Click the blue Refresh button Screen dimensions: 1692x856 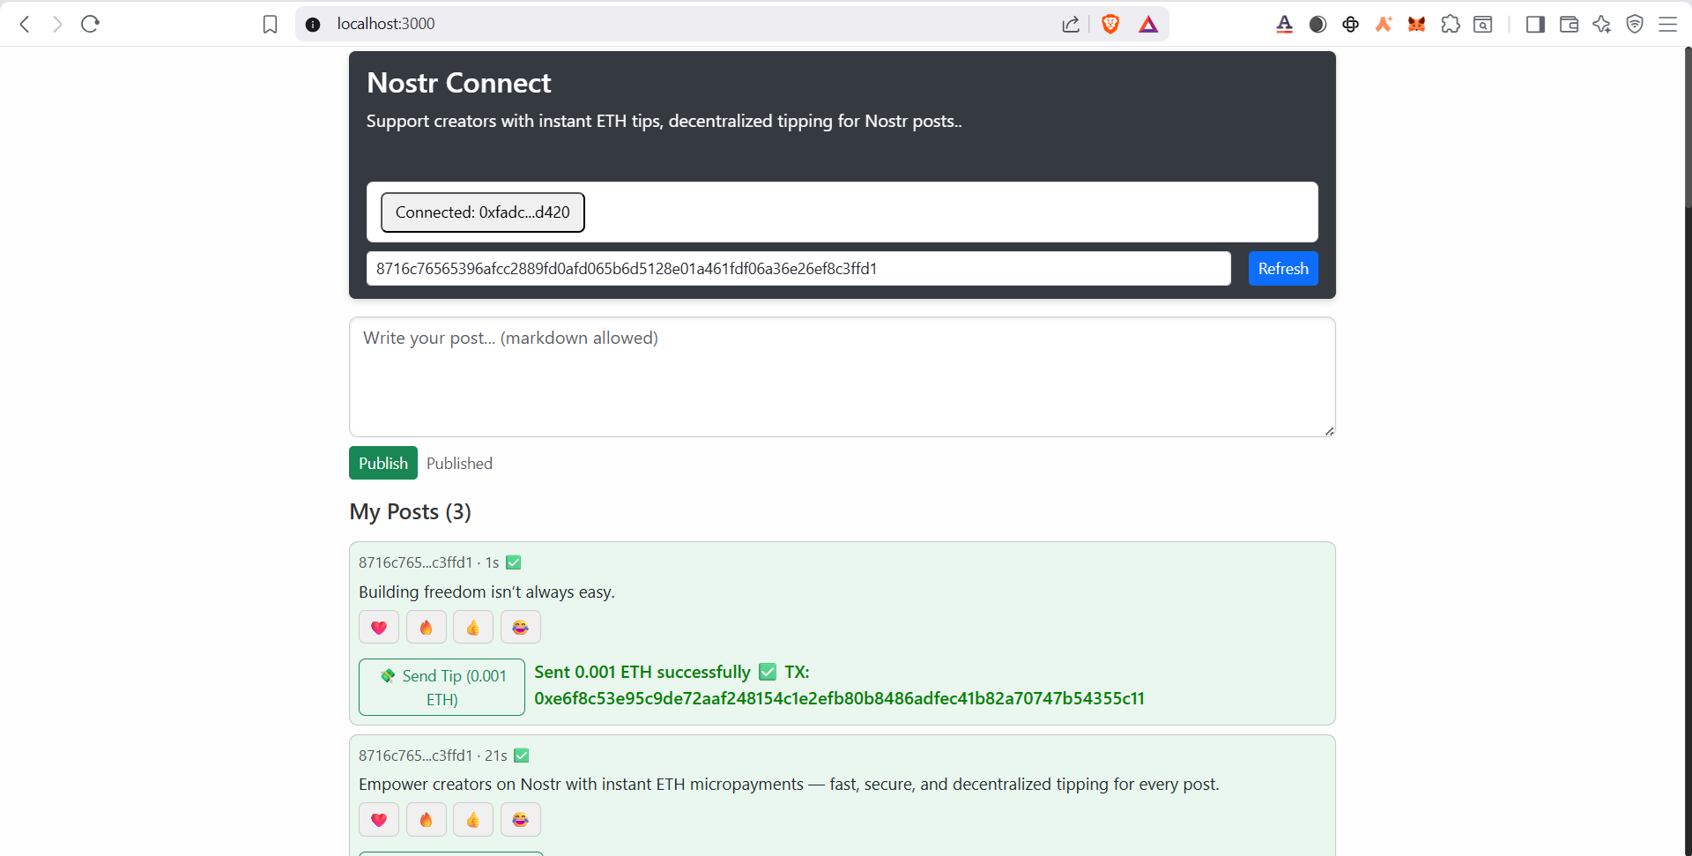coord(1283,268)
